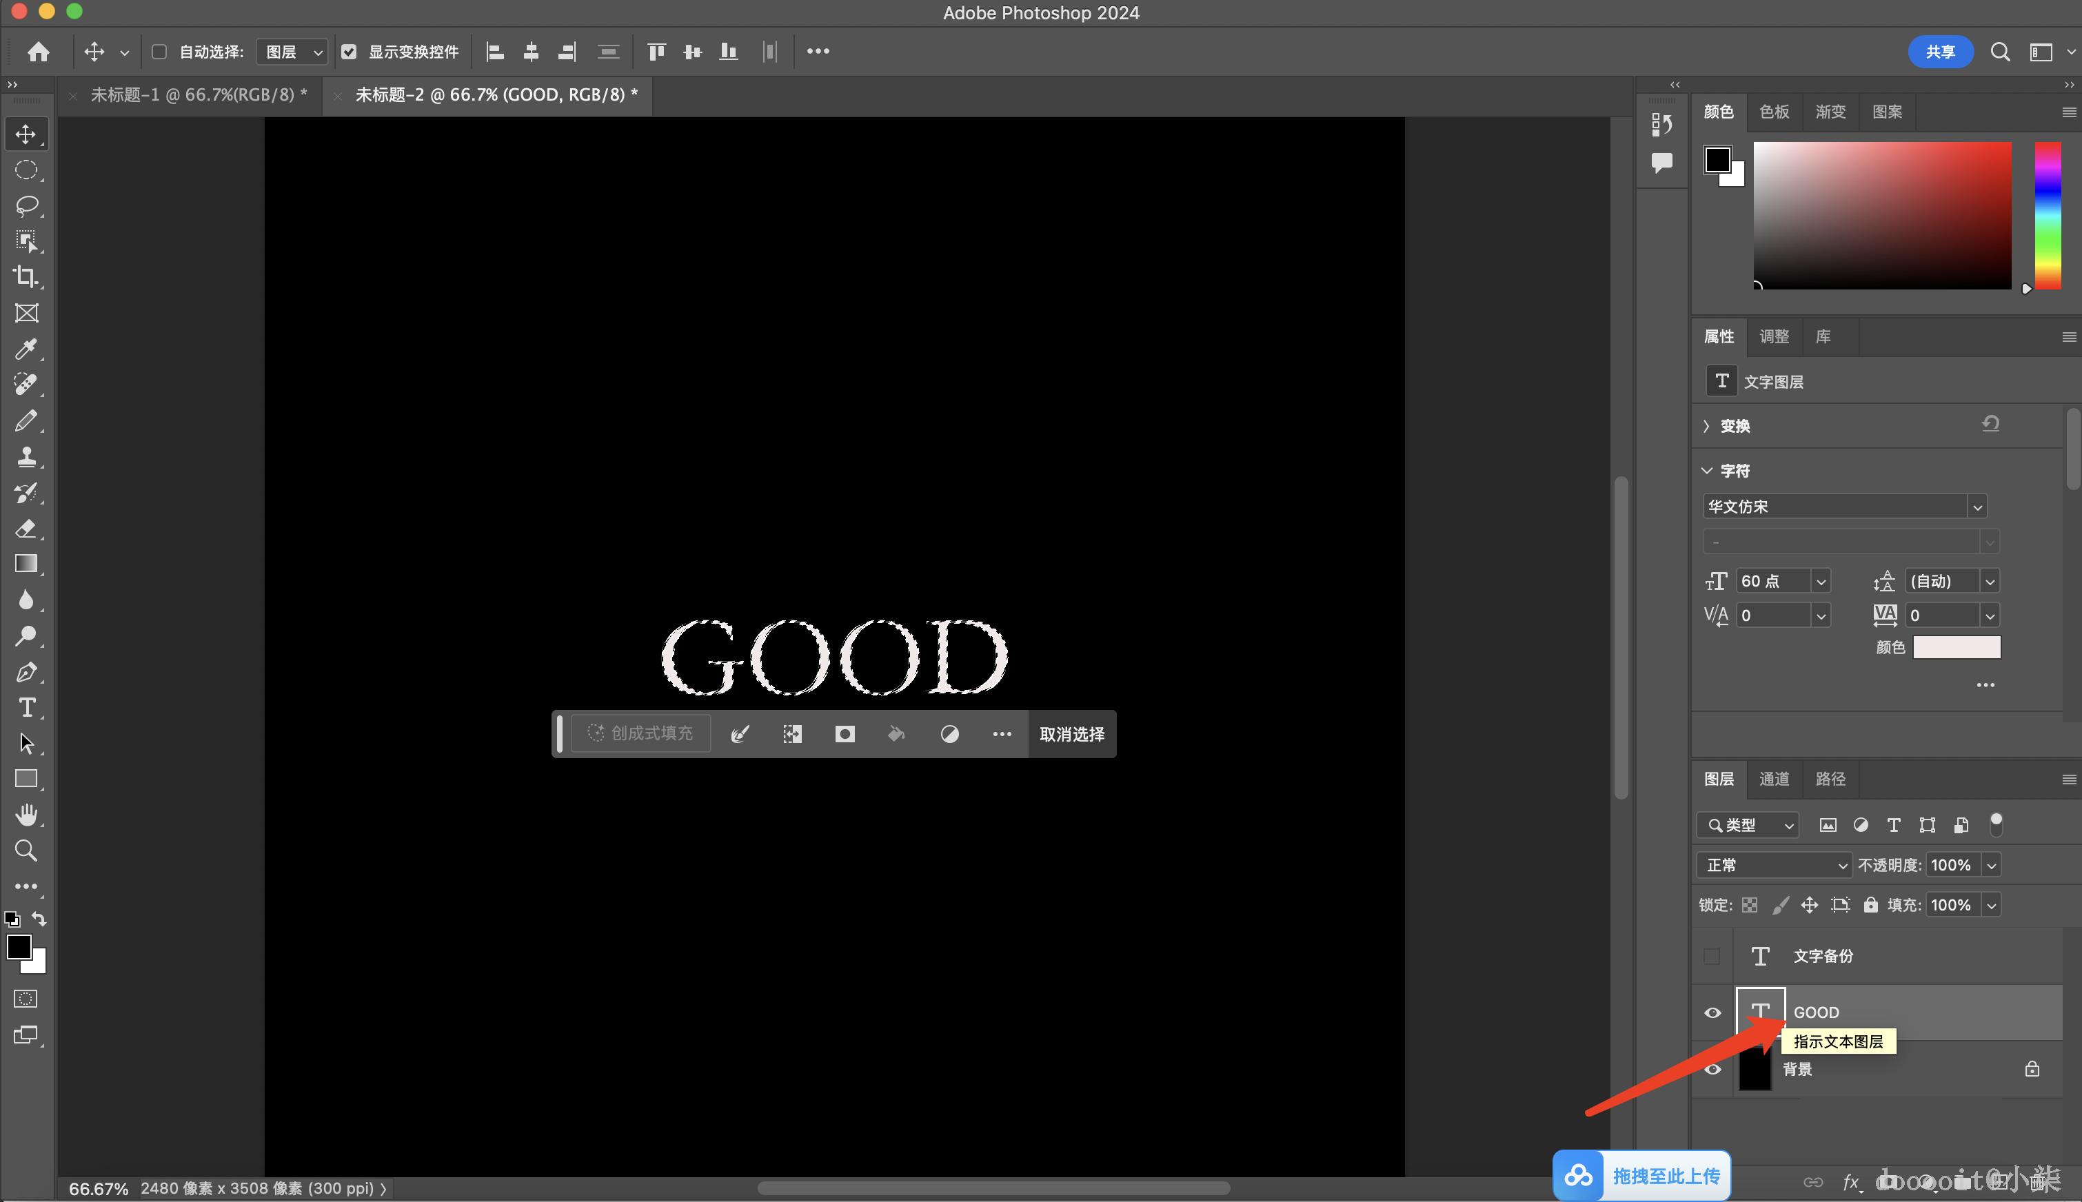Screen dimensions: 2082x1202
Task: Switch to the 未标题-1 document tab
Action: (198, 95)
